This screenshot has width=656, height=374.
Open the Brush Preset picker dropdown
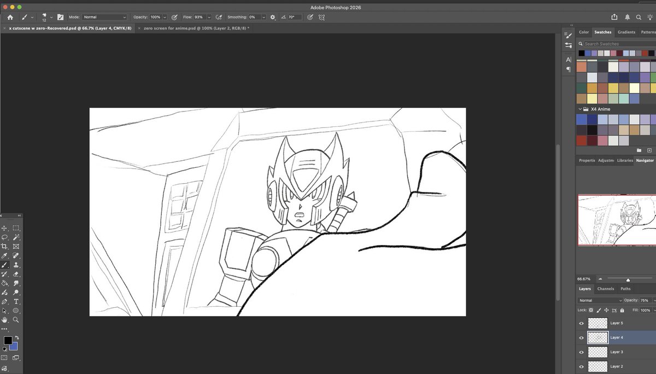51,17
